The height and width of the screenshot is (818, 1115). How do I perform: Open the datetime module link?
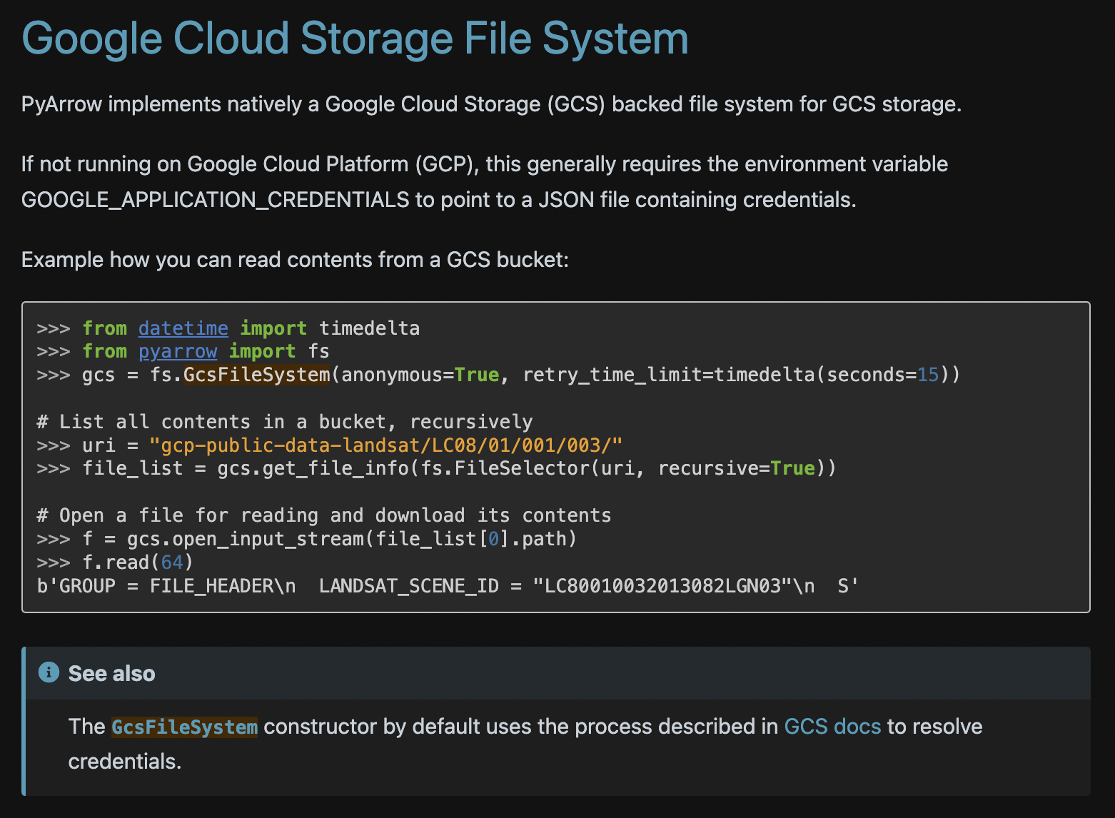point(183,328)
